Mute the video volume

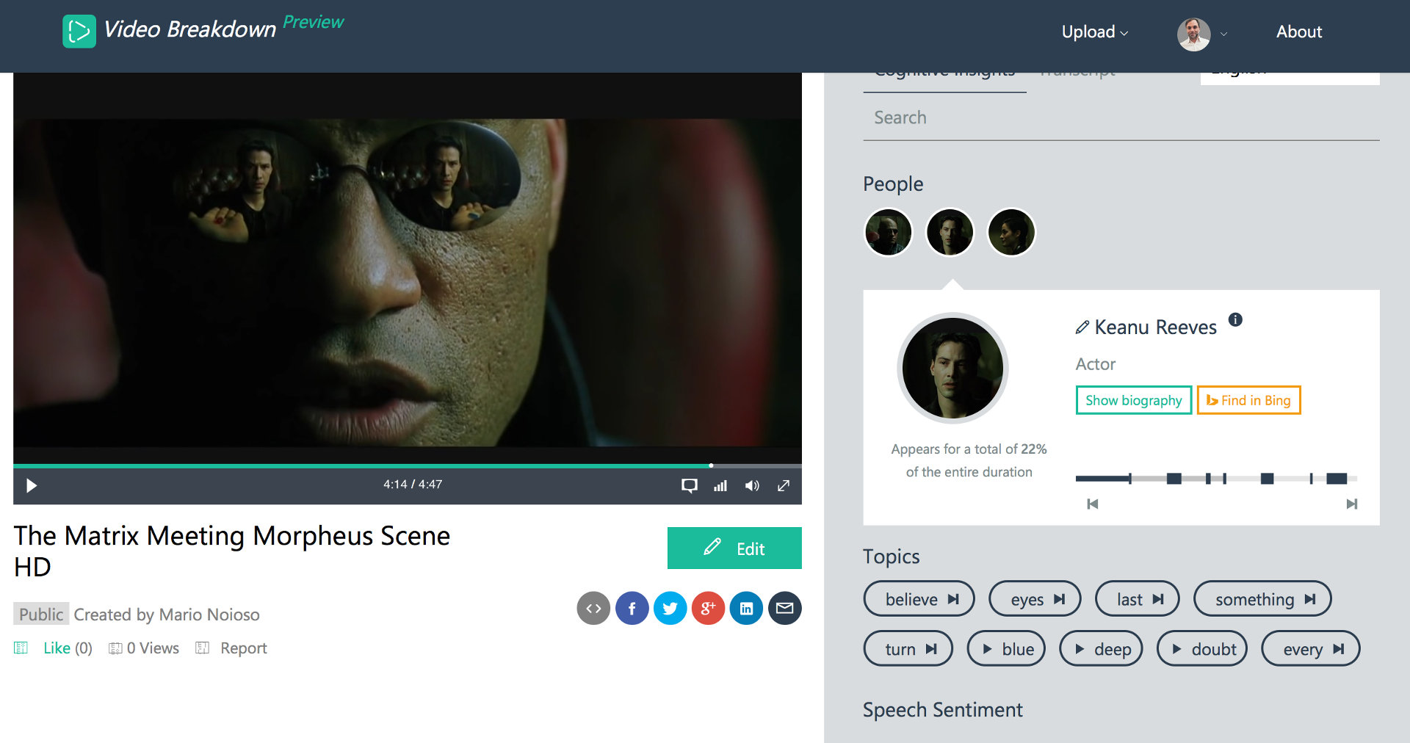tap(752, 485)
